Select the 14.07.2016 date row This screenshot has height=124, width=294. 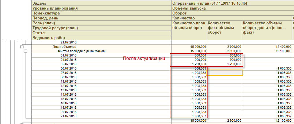[68, 94]
